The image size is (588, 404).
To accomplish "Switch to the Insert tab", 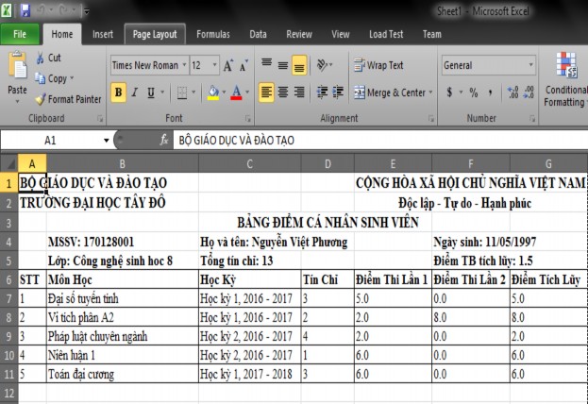I will click(103, 35).
